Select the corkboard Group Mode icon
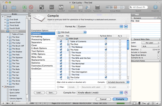The image size is (162, 106). click(115, 7)
